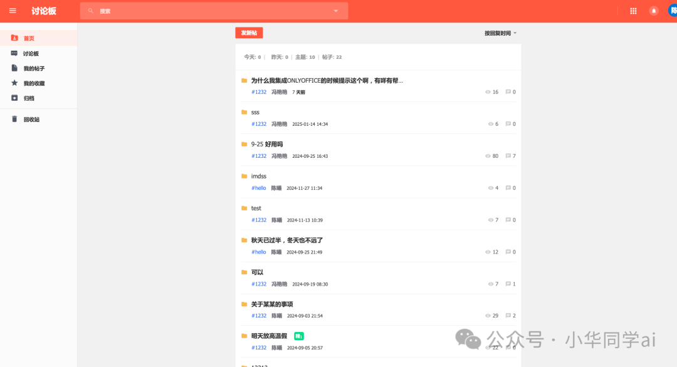Click the #1232 tag on 可以 row
Viewport: 677px width, 367px height.
[x=259, y=284]
